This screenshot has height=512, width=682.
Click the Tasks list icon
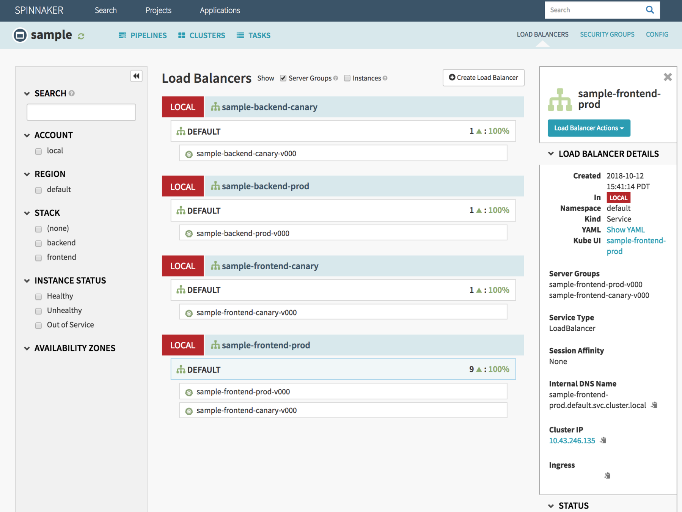click(240, 35)
